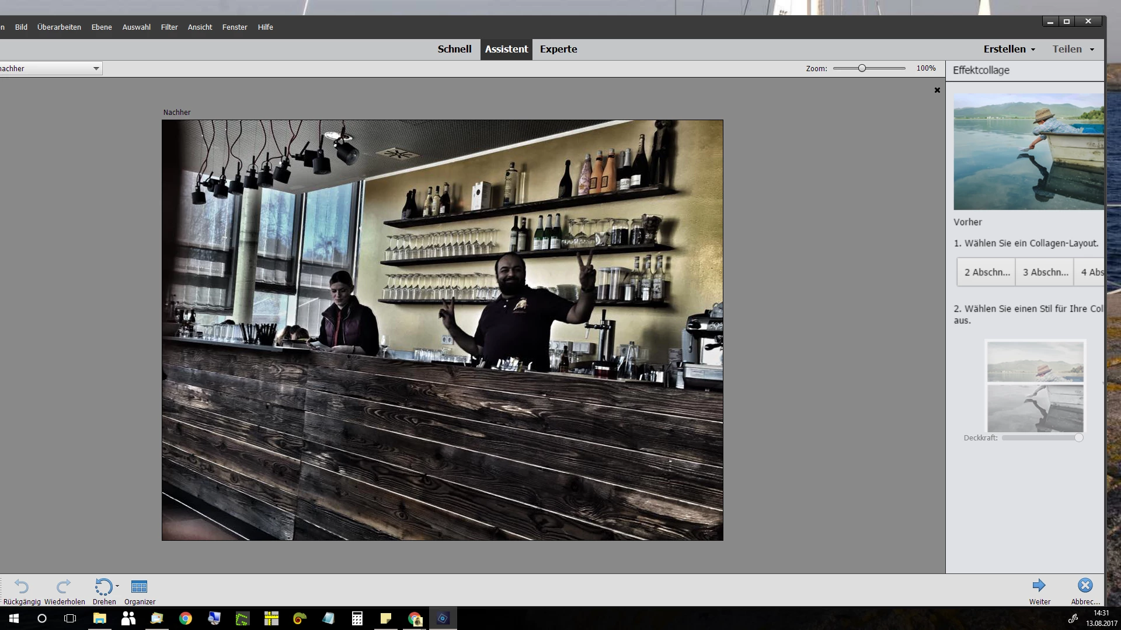Select the collage style preview thumbnail
Screen dimensions: 1121x630
[x=1035, y=386]
